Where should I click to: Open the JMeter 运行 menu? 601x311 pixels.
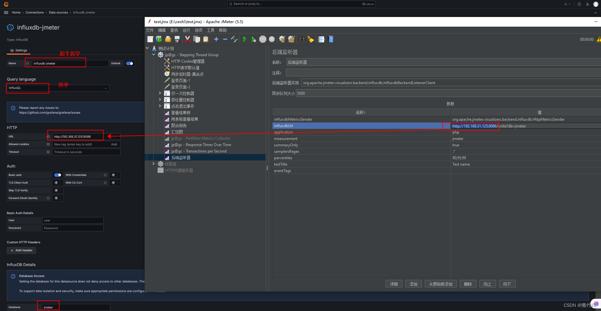186,30
